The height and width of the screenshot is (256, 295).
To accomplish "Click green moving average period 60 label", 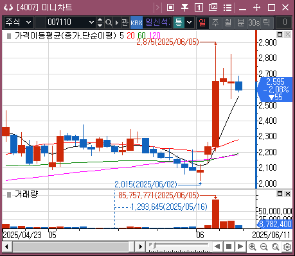I will tap(142, 35).
